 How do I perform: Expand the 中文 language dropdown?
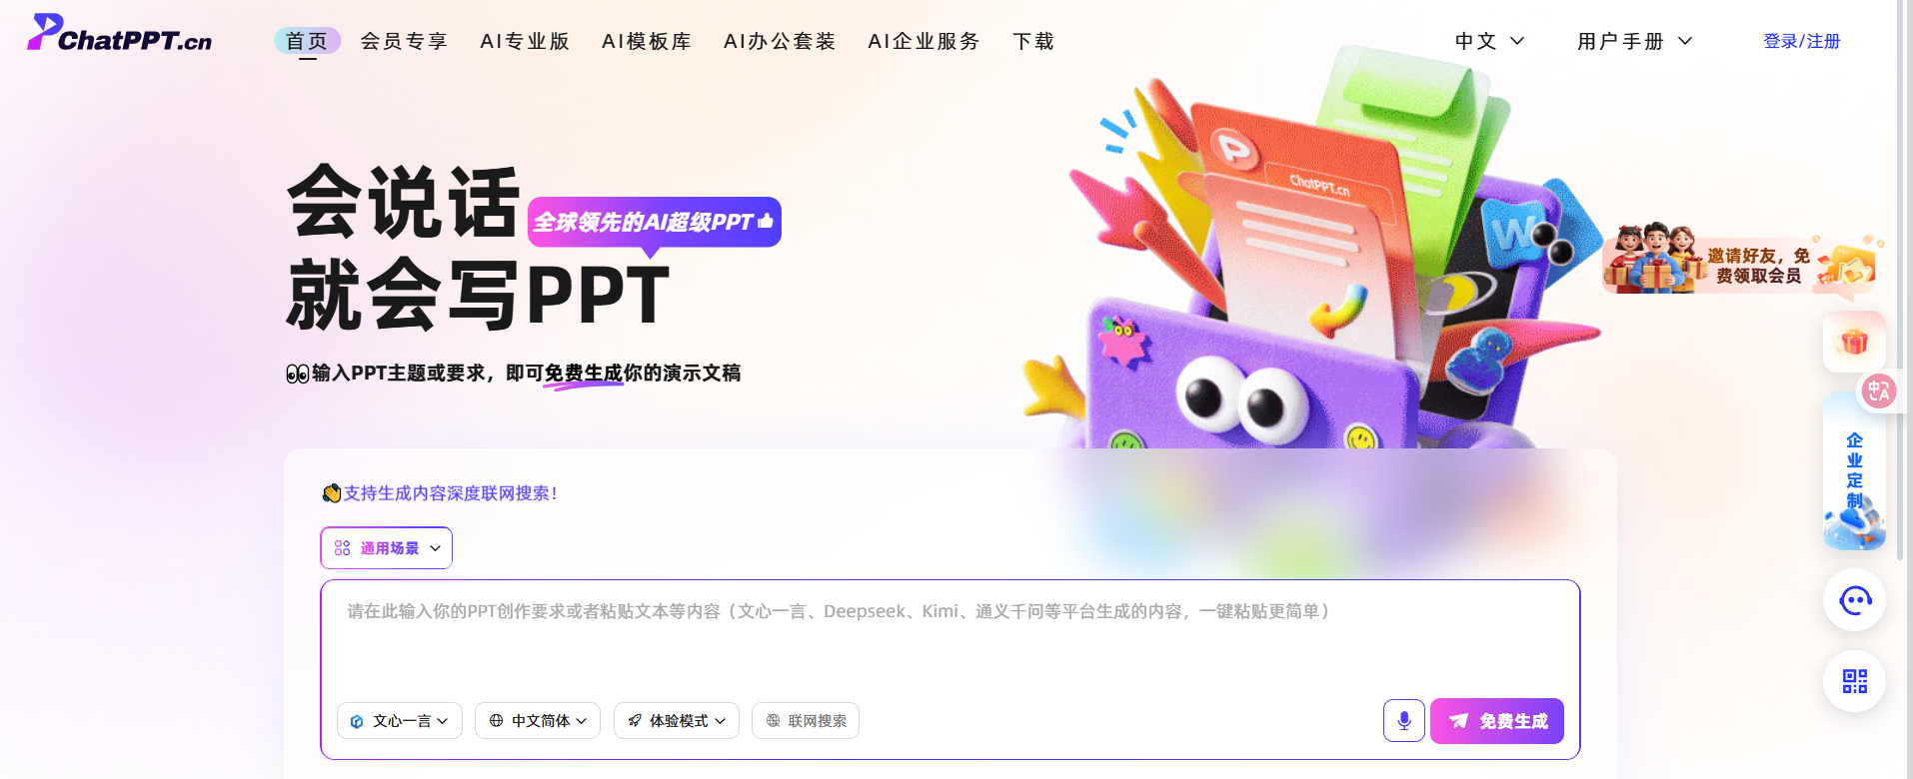1489,41
